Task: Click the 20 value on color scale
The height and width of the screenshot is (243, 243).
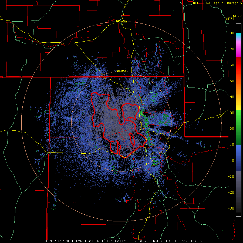Action: (232, 129)
